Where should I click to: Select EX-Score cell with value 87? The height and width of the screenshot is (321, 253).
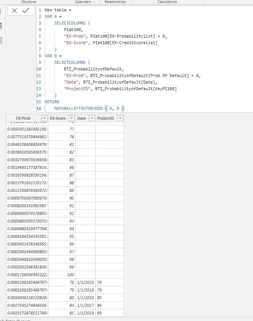point(62,175)
